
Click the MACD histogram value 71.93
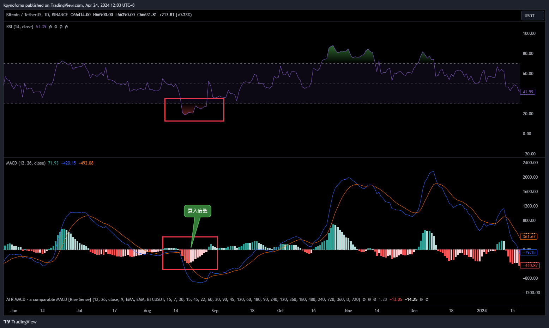pyautogui.click(x=53, y=163)
